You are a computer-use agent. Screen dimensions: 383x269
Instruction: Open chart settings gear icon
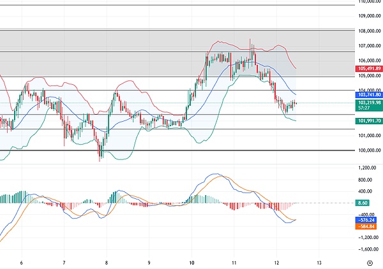[x=370, y=262]
